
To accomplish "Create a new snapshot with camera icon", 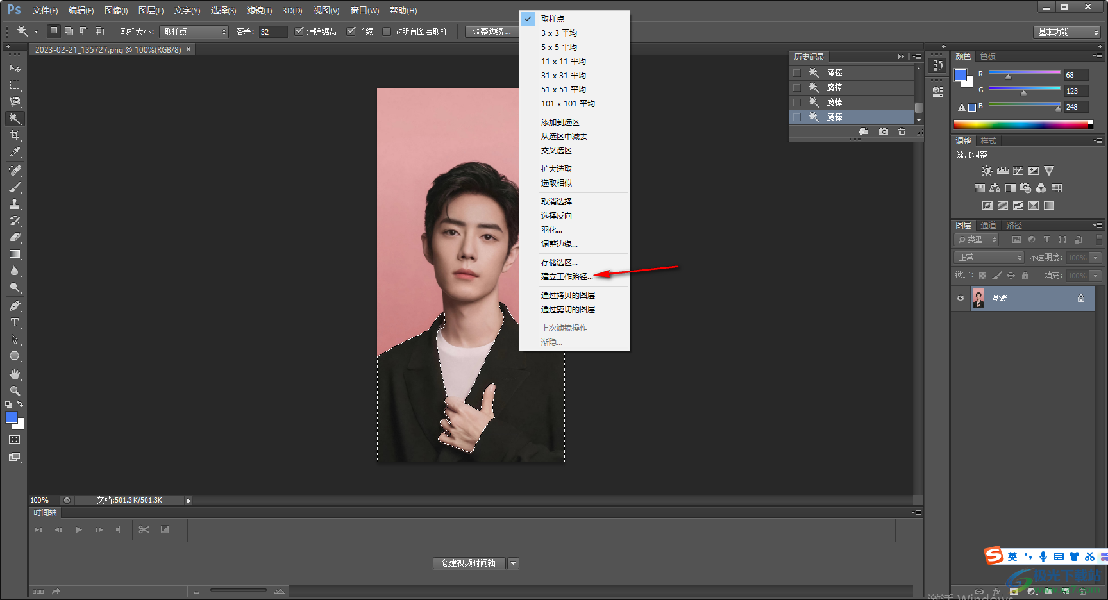I will 884,131.
